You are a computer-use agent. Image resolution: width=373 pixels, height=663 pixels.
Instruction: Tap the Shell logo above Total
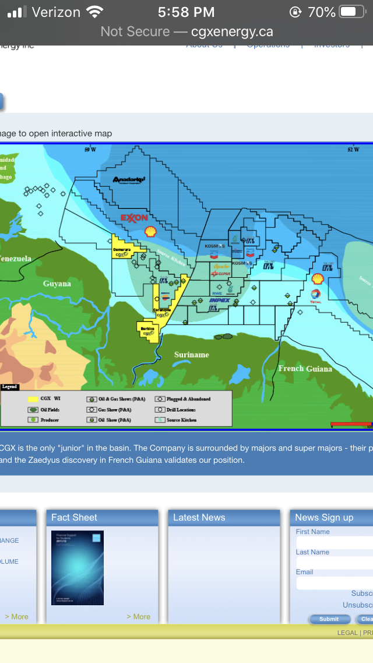318,278
